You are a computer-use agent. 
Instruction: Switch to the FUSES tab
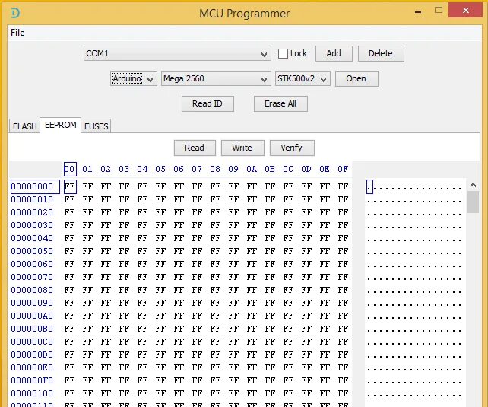pyautogui.click(x=97, y=126)
